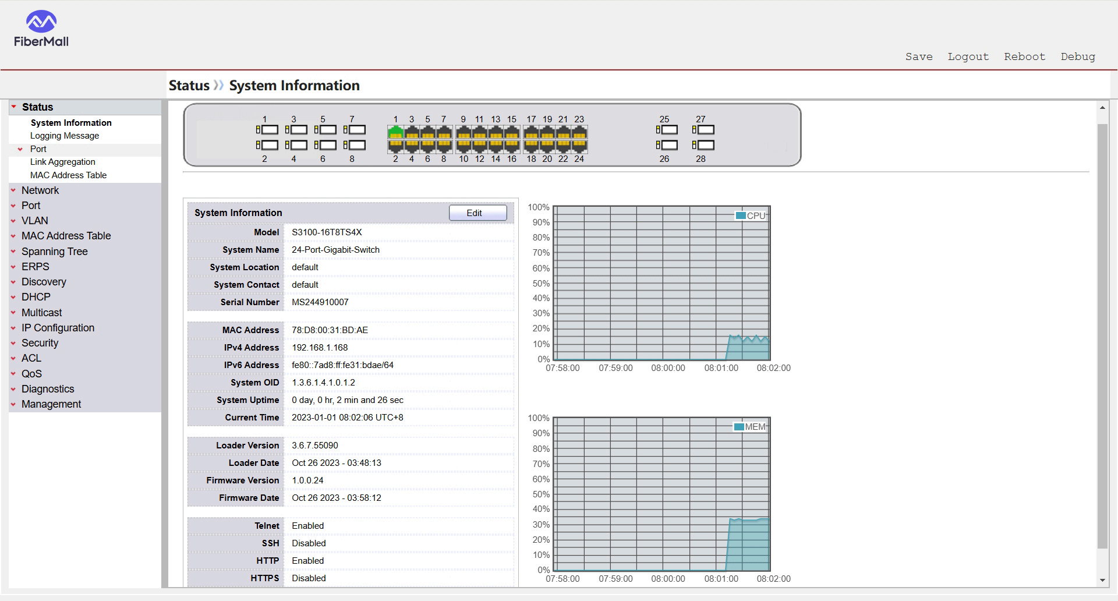
Task: Open Link Aggregation under Status
Action: (63, 162)
